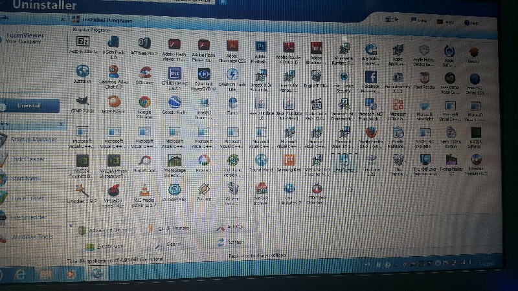Click the blue Uninstall button
Screen dimensions: 518x291
click(x=30, y=106)
